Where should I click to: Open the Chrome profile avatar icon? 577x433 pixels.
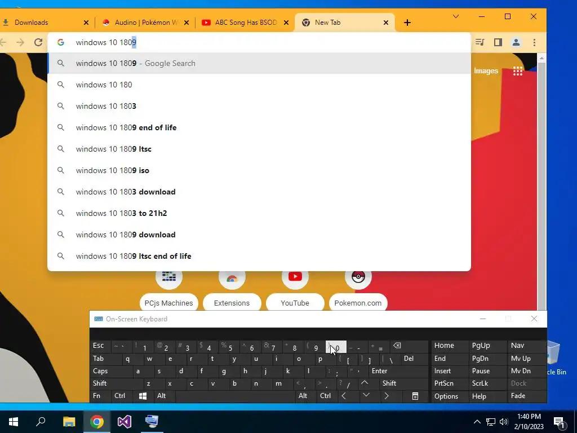click(x=516, y=42)
